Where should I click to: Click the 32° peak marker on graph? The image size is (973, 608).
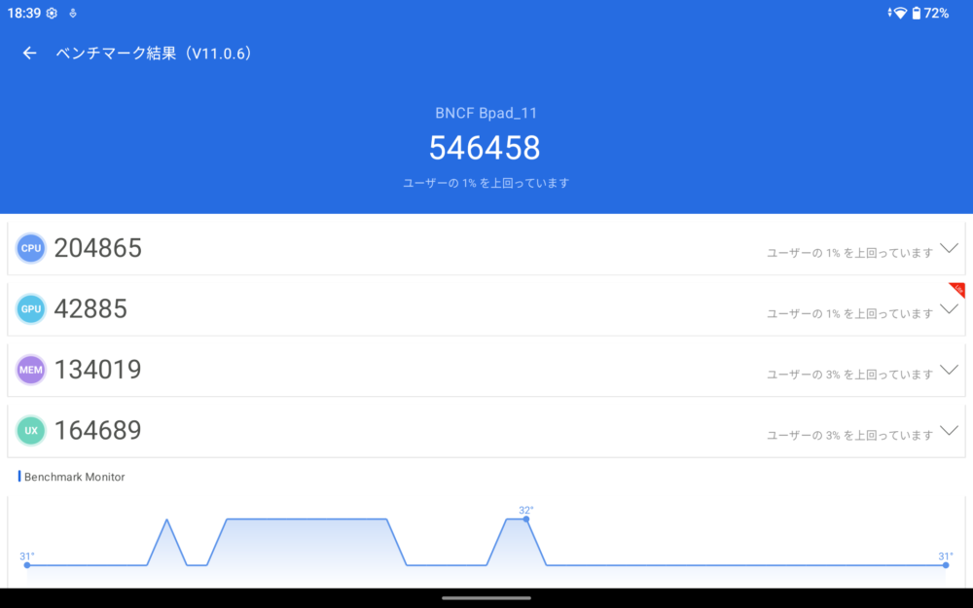pos(526,519)
